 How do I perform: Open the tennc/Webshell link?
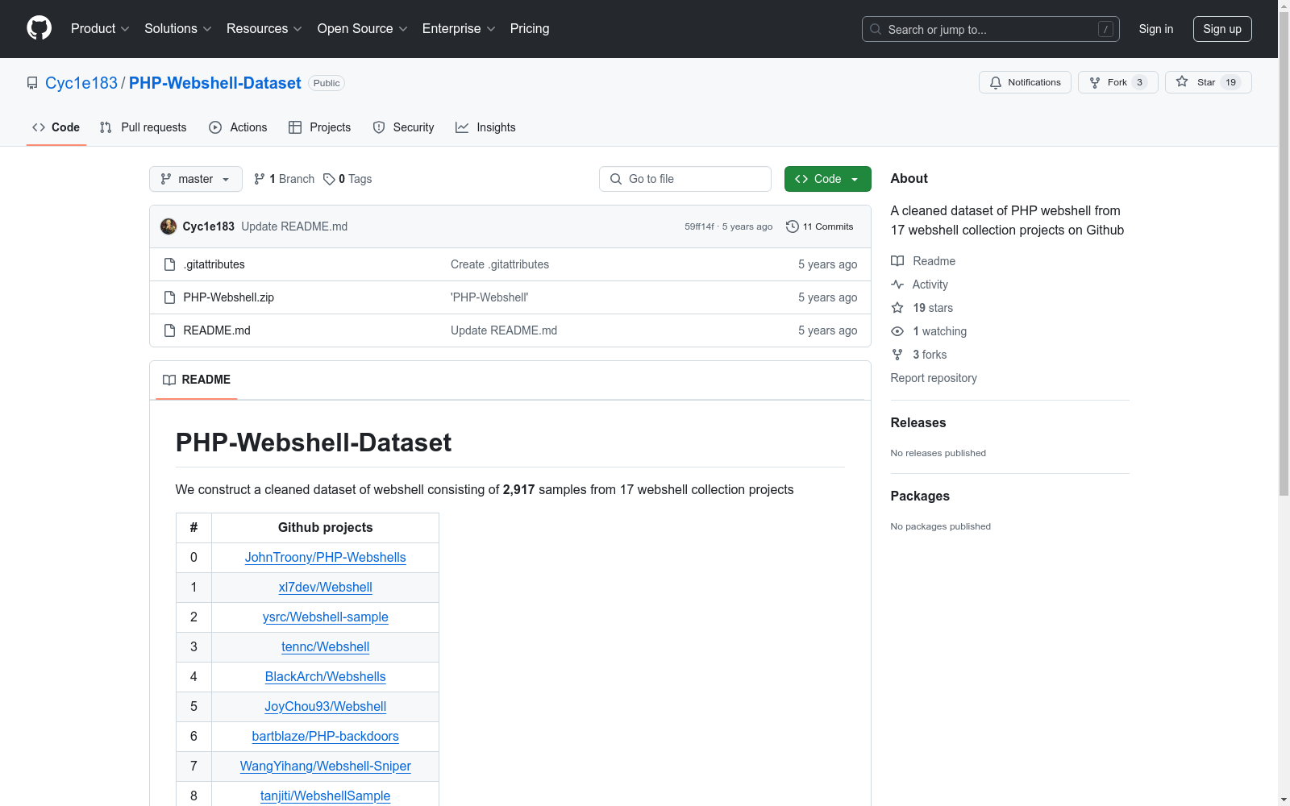click(x=326, y=646)
